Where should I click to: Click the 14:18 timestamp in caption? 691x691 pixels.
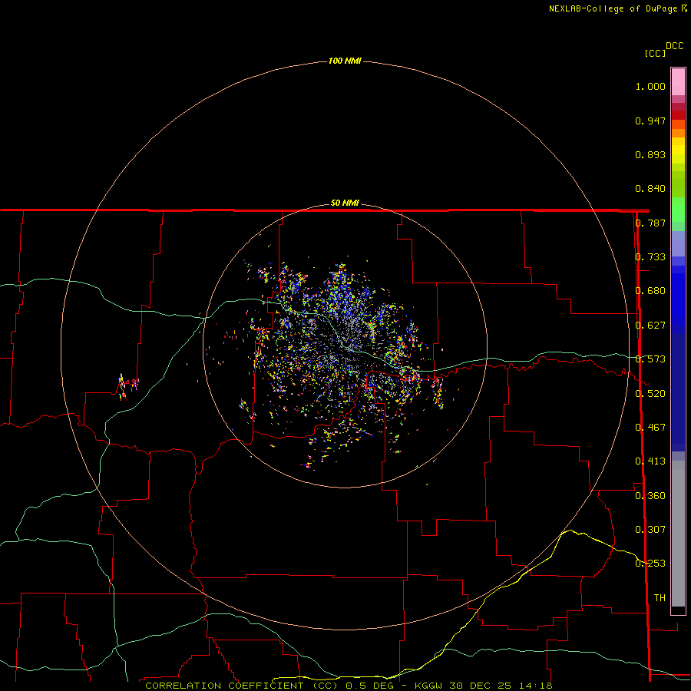(x=536, y=686)
